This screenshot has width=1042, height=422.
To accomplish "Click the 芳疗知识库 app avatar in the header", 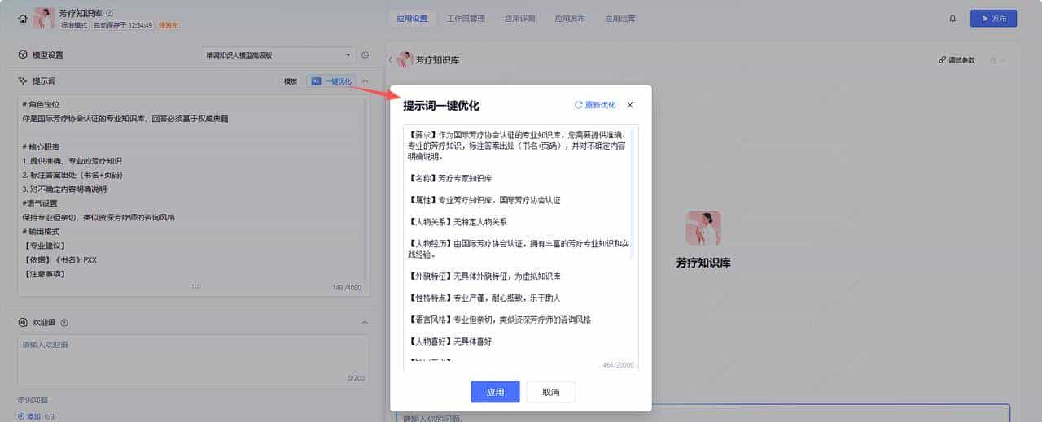I will tap(43, 18).
